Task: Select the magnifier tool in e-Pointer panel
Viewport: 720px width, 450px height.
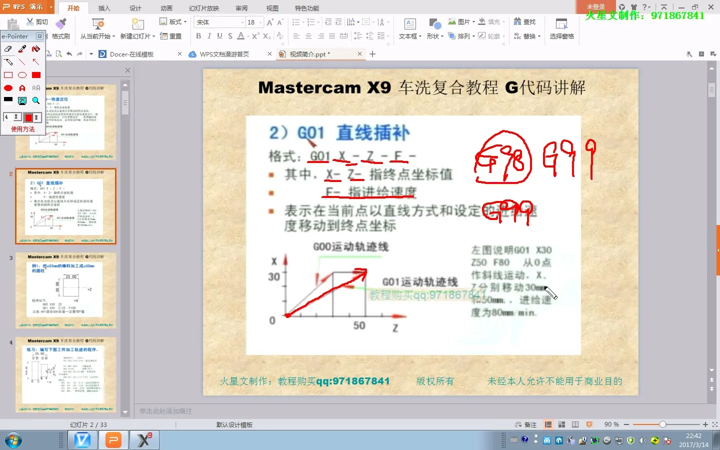Action: click(35, 100)
